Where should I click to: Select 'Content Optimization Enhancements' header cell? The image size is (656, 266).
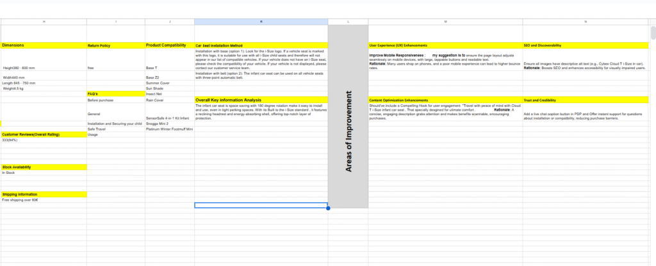coord(445,100)
